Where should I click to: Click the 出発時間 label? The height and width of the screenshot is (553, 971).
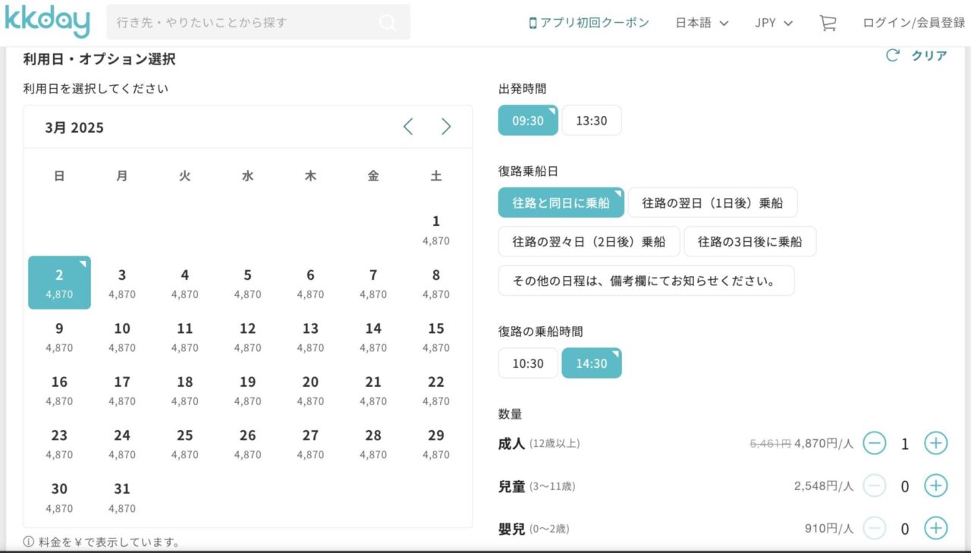522,89
